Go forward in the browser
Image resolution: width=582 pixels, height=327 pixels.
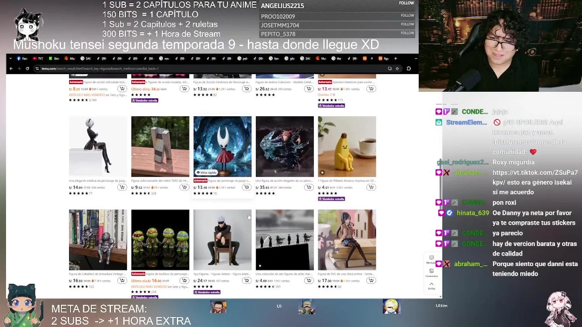tap(19, 69)
